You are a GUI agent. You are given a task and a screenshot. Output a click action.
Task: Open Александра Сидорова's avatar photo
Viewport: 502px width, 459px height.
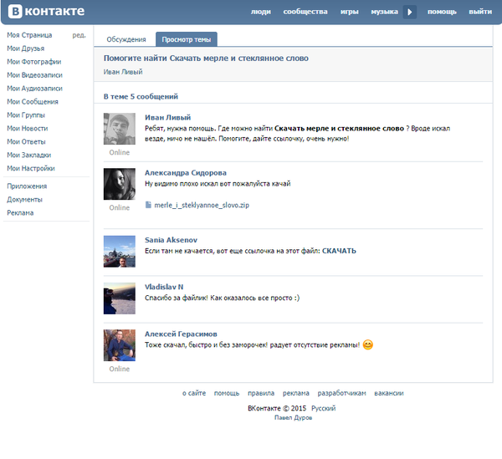[119, 184]
